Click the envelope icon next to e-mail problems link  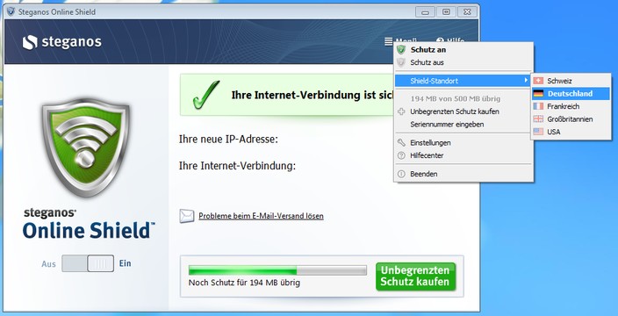187,216
